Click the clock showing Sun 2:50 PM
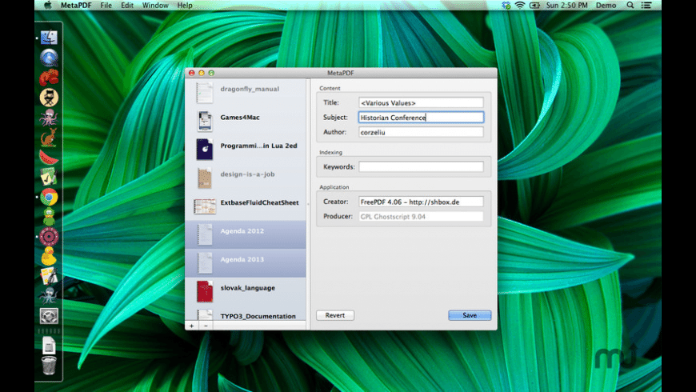696x392 pixels. 567,6
